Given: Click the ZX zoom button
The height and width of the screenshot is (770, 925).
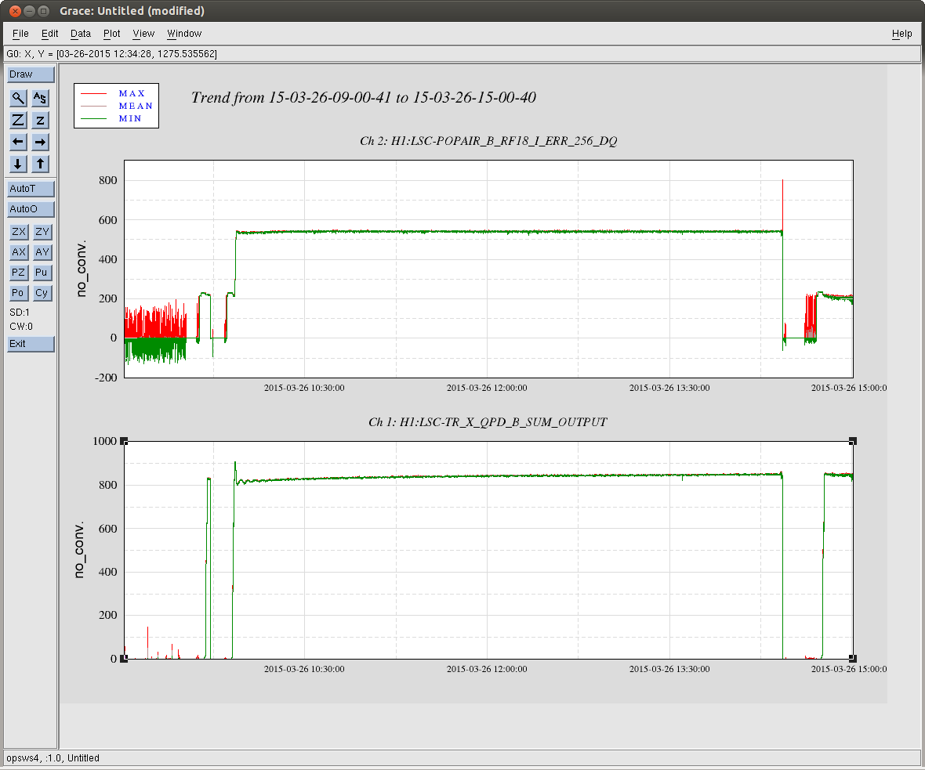Looking at the screenshot, I should pos(19,232).
